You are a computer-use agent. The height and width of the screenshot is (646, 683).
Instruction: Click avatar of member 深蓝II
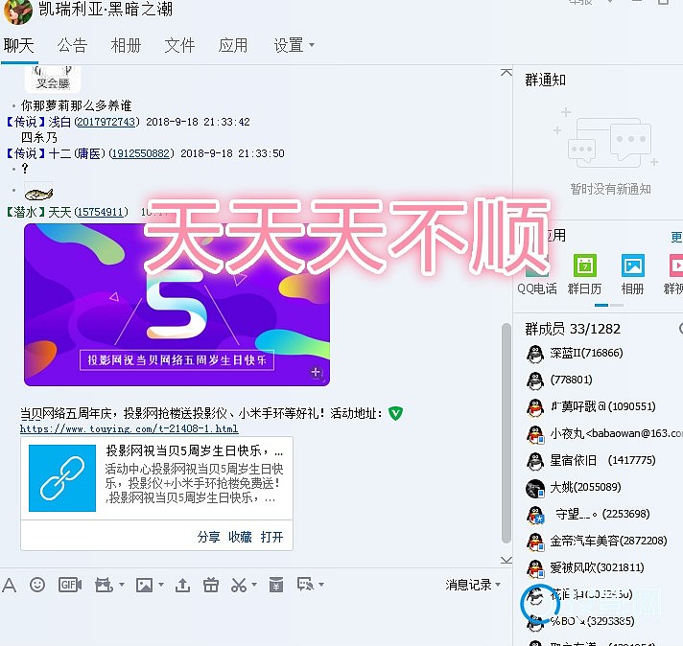pyautogui.click(x=535, y=354)
